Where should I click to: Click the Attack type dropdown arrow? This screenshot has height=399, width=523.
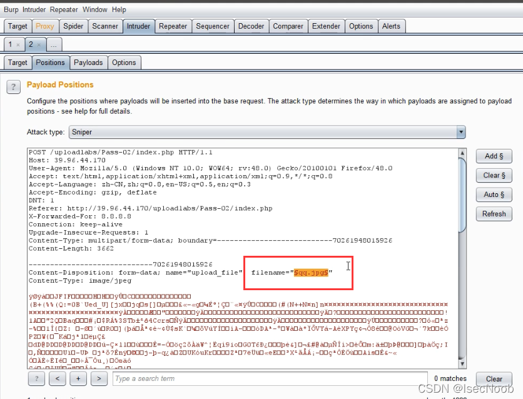pyautogui.click(x=461, y=132)
